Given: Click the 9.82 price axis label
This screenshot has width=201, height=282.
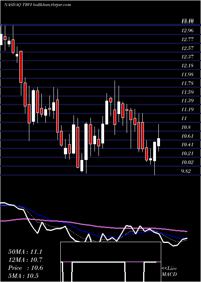Looking at the screenshot, I should [186, 171].
